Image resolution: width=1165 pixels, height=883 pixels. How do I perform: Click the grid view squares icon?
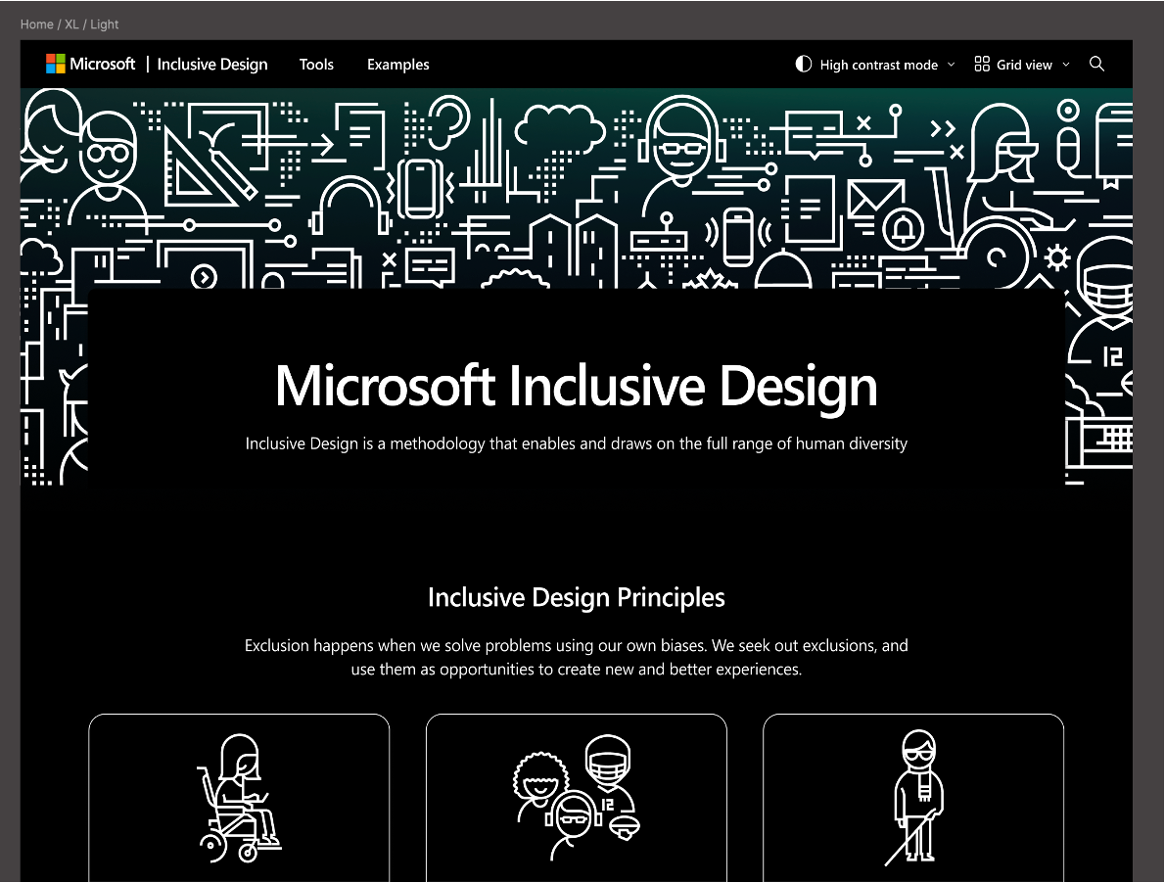(982, 64)
